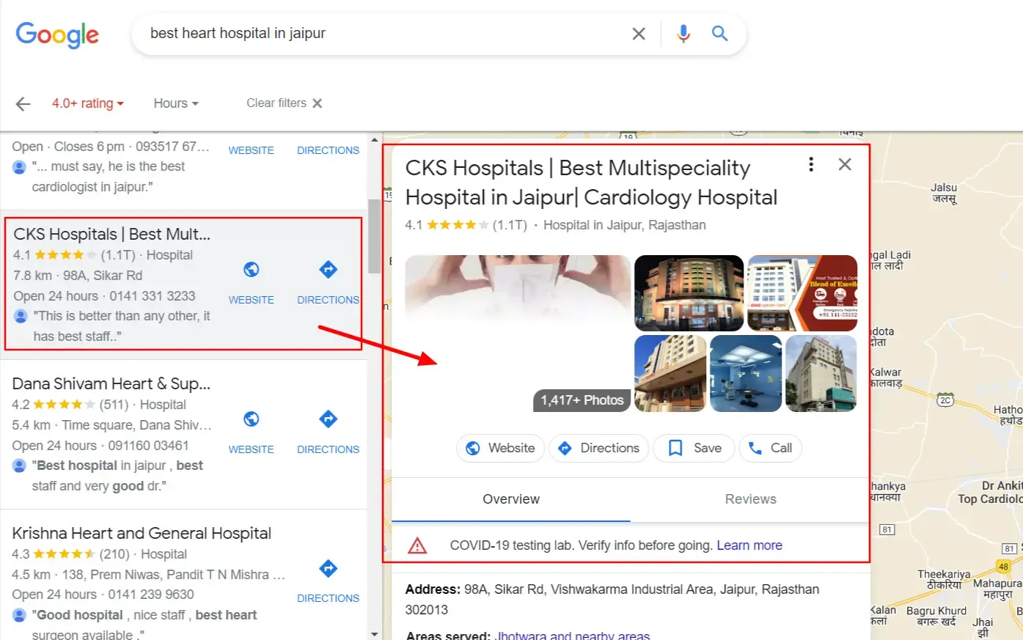The image size is (1023, 640).
Task: Open the Hours filter dropdown
Action: click(176, 103)
